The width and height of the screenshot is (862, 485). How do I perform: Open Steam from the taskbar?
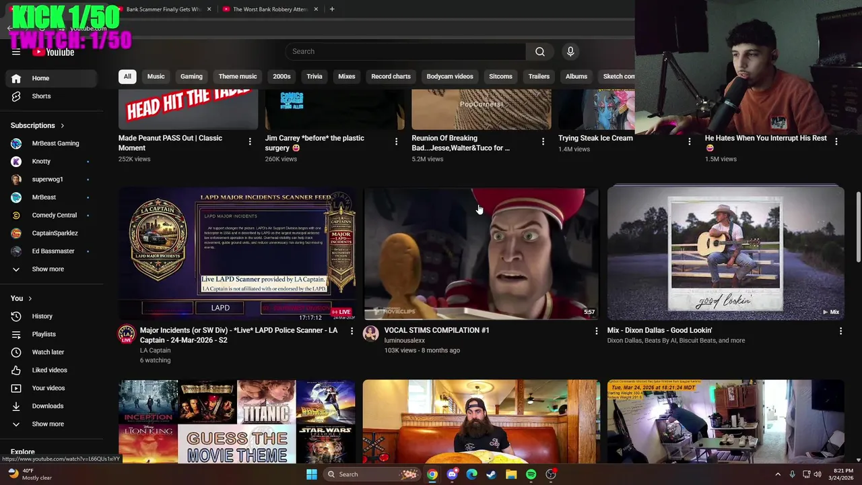(491, 474)
